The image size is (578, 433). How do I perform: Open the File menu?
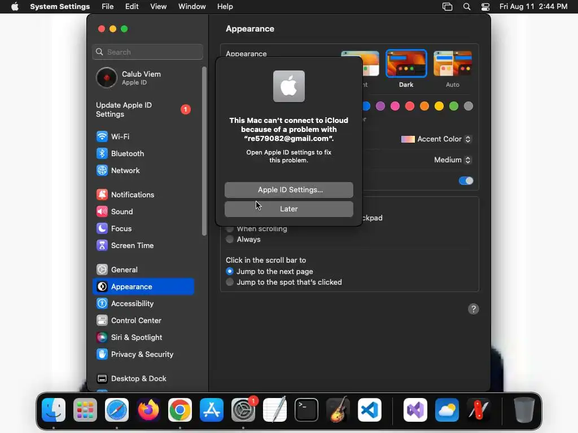tap(108, 7)
